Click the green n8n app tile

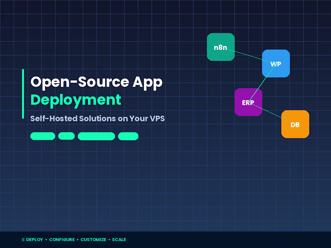(x=221, y=47)
